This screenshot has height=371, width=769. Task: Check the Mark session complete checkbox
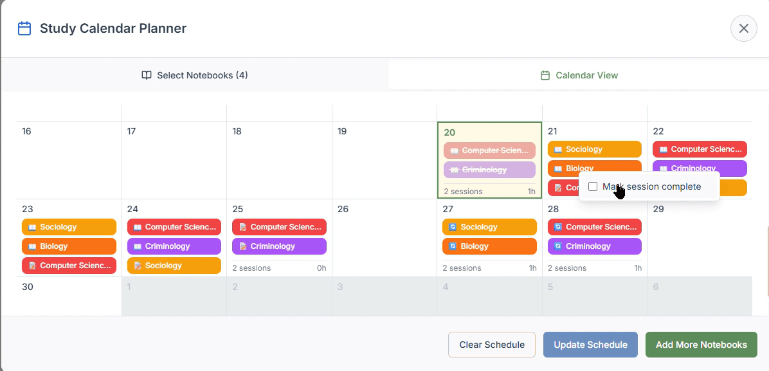(x=592, y=186)
